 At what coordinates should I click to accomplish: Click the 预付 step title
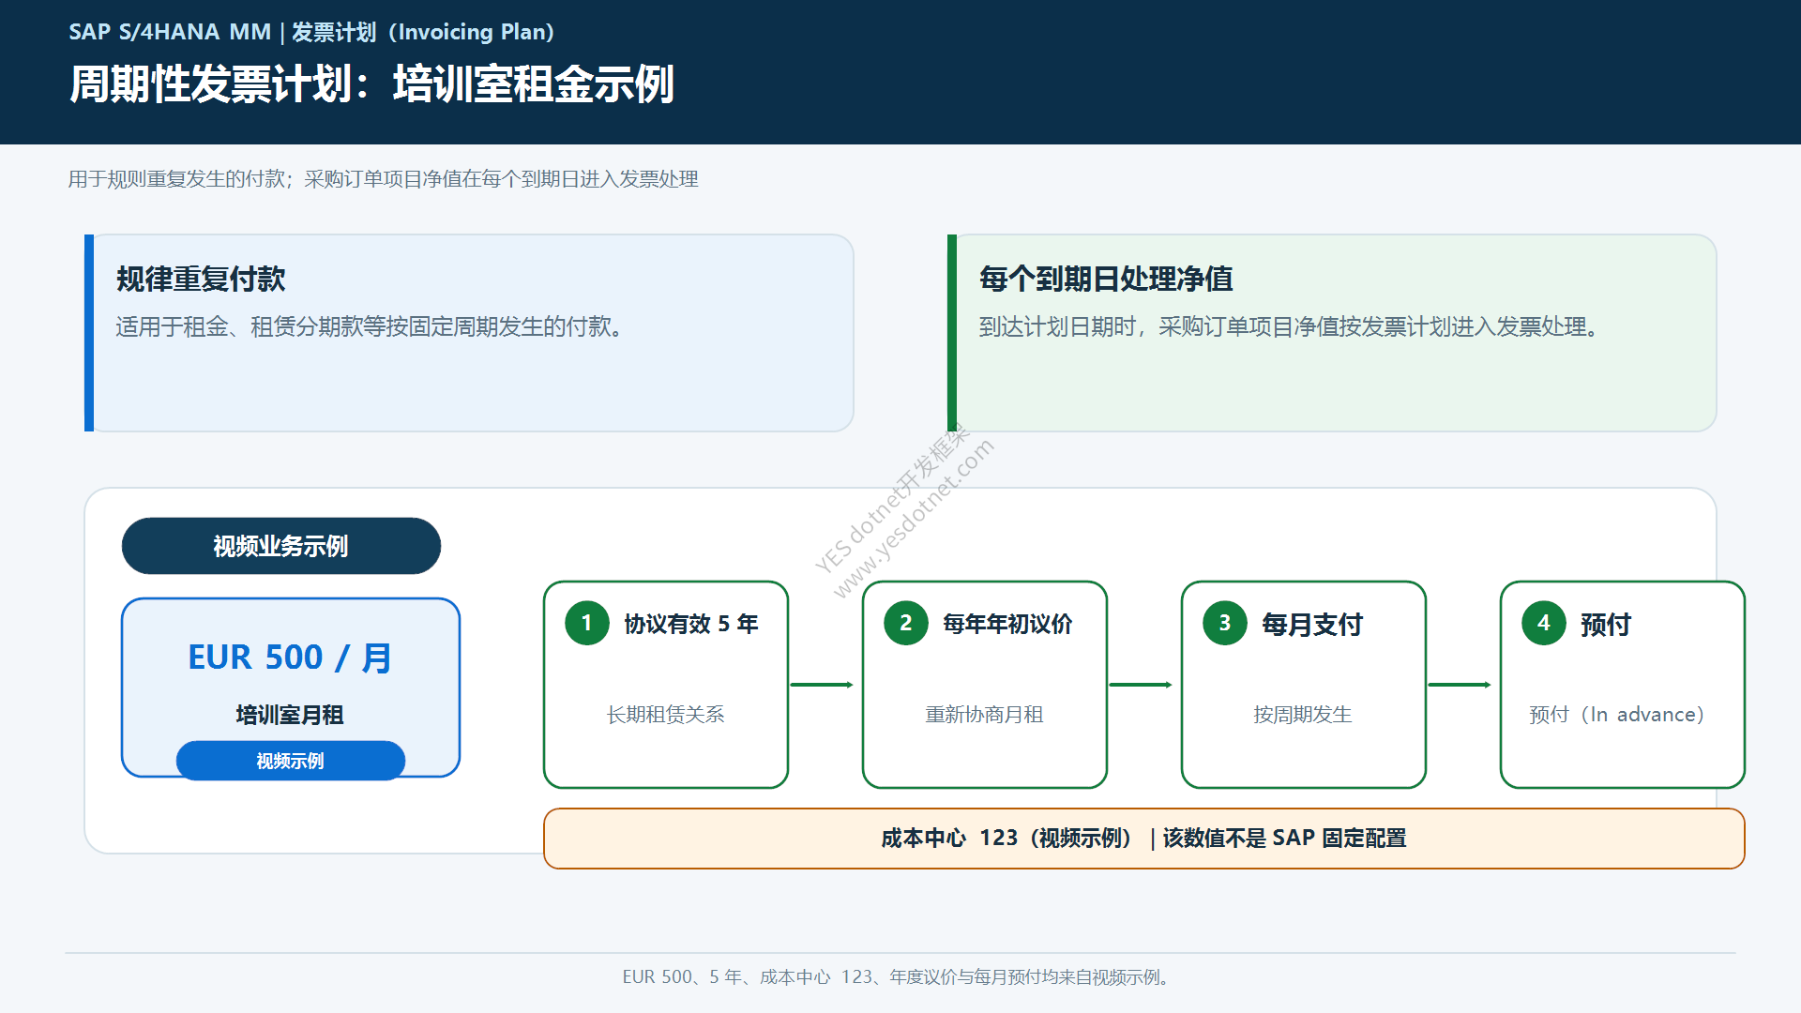pos(1606,624)
